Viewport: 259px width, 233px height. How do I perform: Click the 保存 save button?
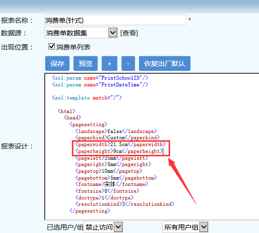[57, 64]
